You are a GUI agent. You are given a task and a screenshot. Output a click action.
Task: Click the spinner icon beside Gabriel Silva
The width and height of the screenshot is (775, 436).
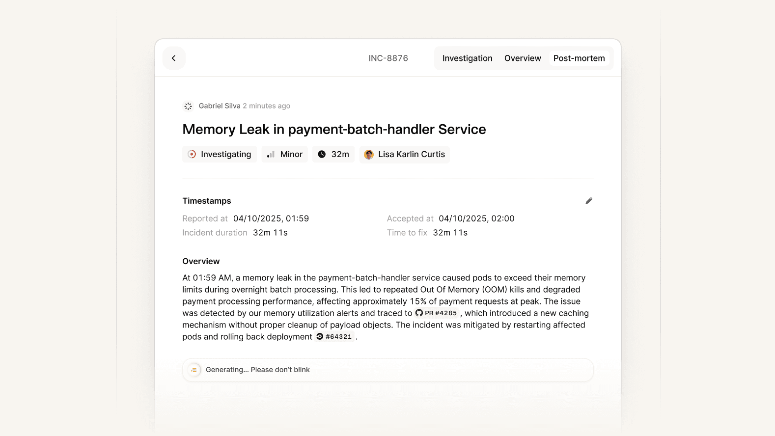188,106
